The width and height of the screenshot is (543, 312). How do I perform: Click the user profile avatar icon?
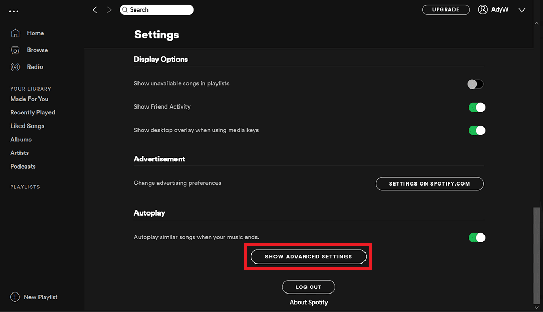[x=482, y=9]
